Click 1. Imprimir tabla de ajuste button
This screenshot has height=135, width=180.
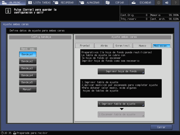click(x=121, y=104)
